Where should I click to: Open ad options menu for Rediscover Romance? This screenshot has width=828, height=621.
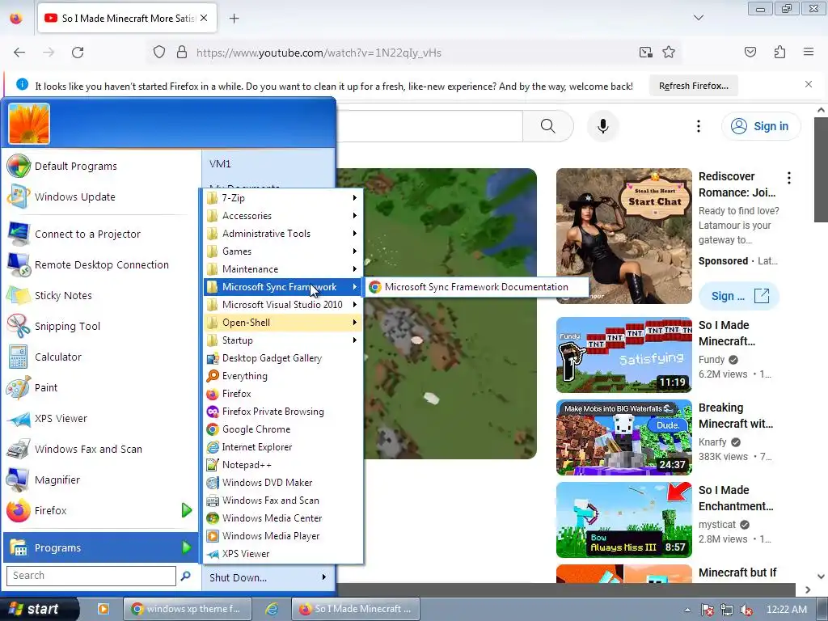pyautogui.click(x=789, y=178)
